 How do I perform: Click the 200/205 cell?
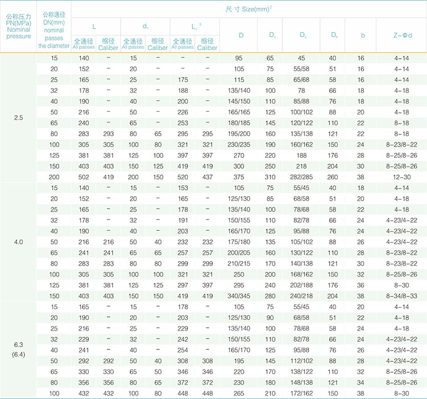(x=239, y=253)
